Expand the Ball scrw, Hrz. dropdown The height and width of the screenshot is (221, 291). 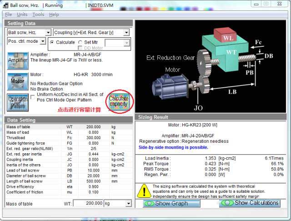[48, 33]
